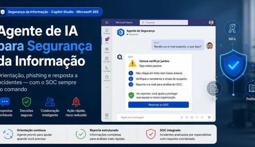Click step 3 'Reporte o e-mail para análise do SOC.'
Screen dimensions: 255x147
click(x=159, y=85)
